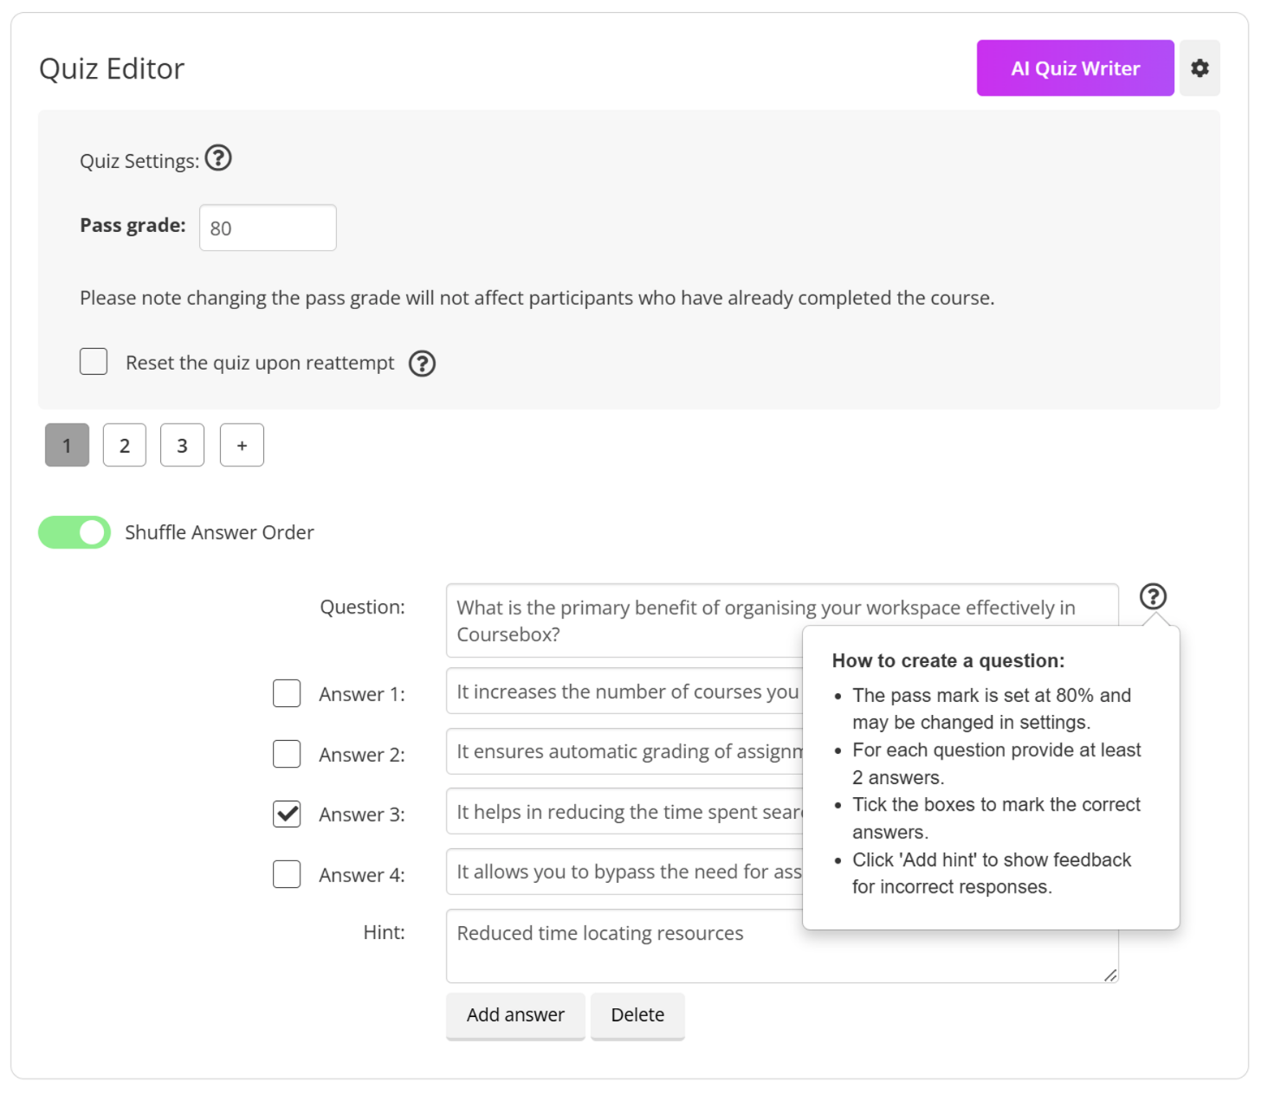This screenshot has height=1094, width=1261.
Task: Click the question help icon
Action: (x=1153, y=596)
